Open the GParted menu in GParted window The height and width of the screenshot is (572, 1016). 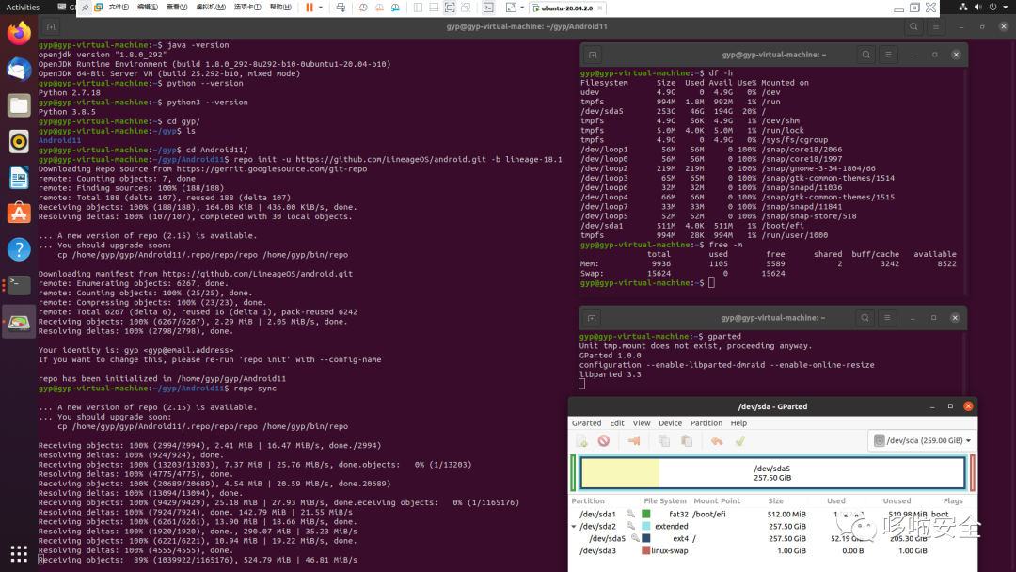click(x=586, y=423)
